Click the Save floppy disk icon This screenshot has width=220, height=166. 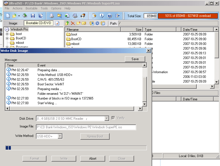point(33,16)
